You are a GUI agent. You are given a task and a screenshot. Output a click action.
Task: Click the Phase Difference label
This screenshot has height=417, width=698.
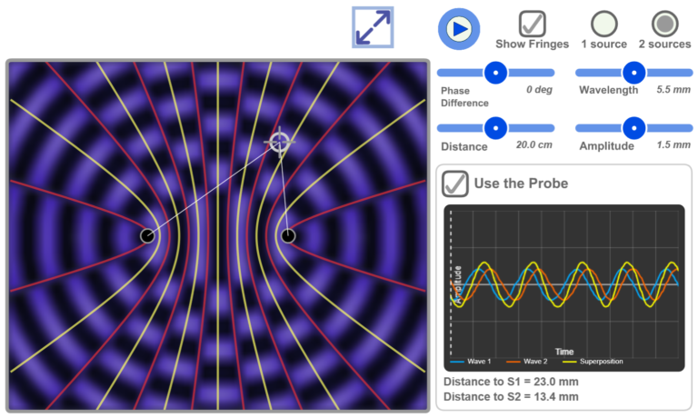(464, 96)
